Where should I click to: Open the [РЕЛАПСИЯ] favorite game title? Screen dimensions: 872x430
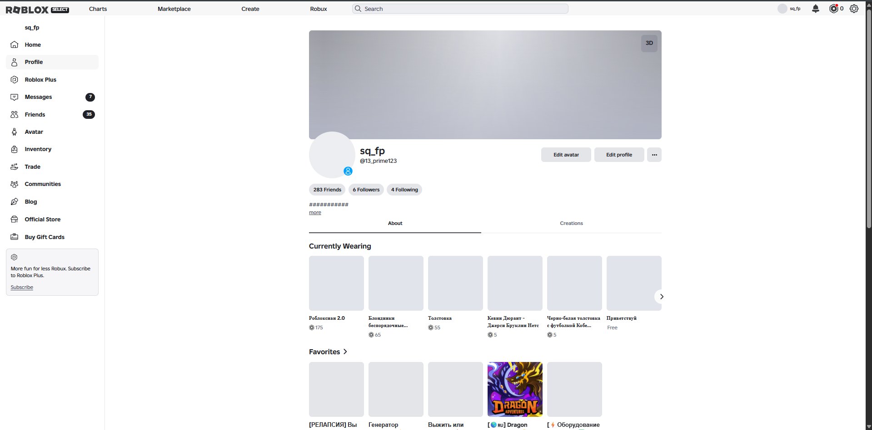[x=333, y=425]
